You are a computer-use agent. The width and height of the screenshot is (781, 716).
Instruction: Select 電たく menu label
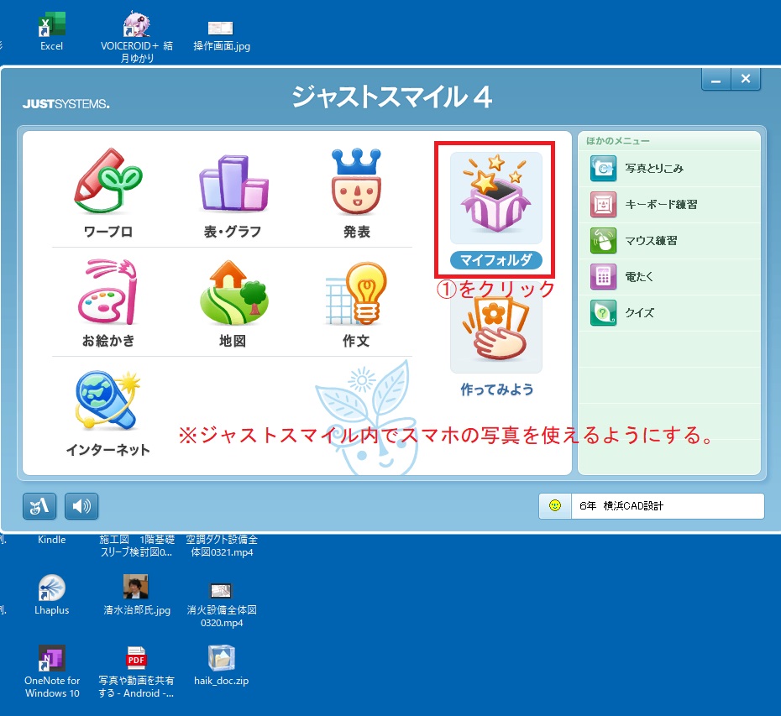[x=639, y=277]
